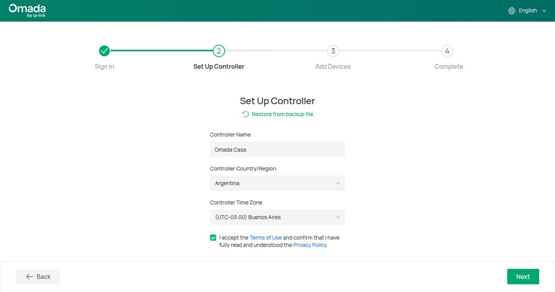Click the Set Up Controller step label

point(219,67)
